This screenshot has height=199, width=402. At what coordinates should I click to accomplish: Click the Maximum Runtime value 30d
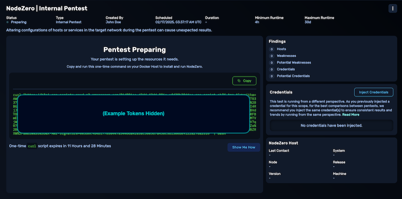pos(308,22)
